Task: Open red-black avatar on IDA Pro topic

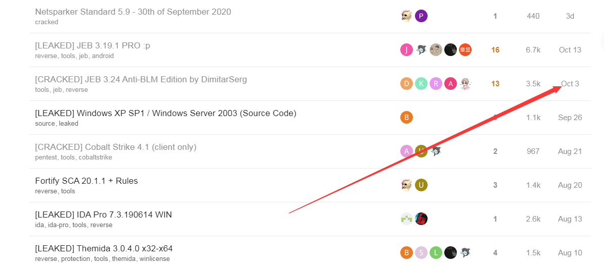Action: pos(421,219)
